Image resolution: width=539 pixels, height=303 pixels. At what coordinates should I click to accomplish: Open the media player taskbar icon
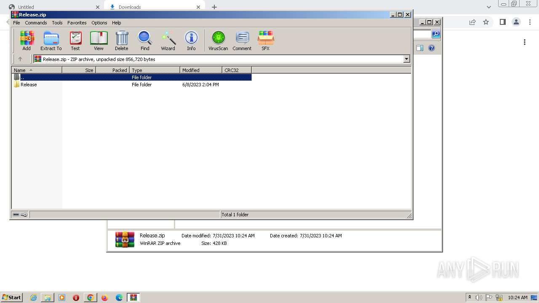(62, 298)
